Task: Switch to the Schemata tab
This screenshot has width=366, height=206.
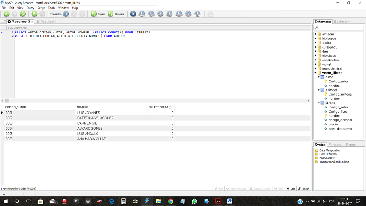Action: [323, 22]
